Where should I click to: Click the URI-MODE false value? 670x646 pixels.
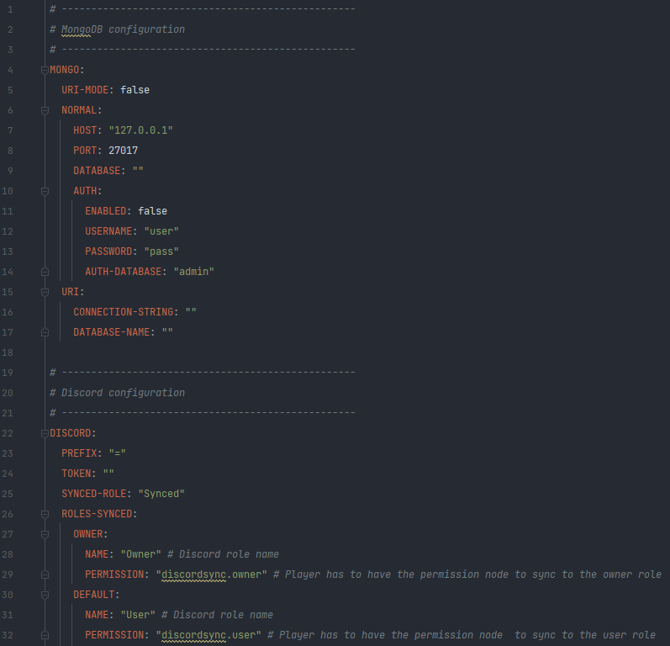click(135, 90)
